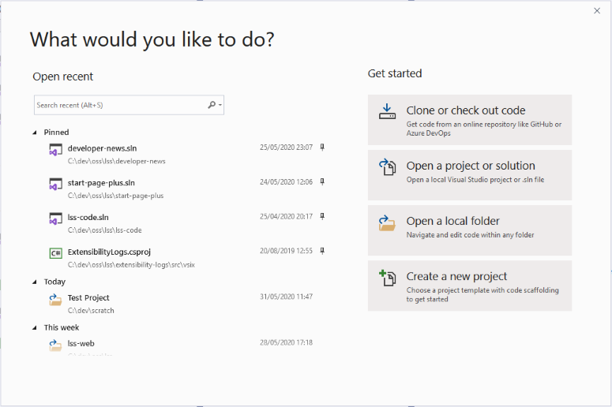612x407 pixels.
Task: Click the Test Project folder icon
Action: (x=55, y=300)
